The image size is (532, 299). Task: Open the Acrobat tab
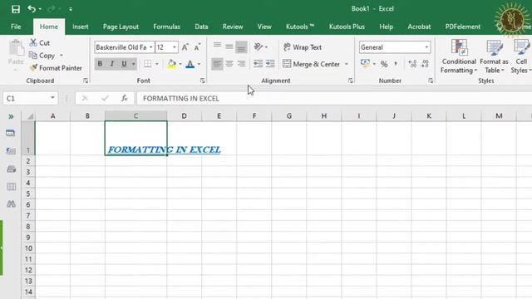pyautogui.click(x=419, y=27)
